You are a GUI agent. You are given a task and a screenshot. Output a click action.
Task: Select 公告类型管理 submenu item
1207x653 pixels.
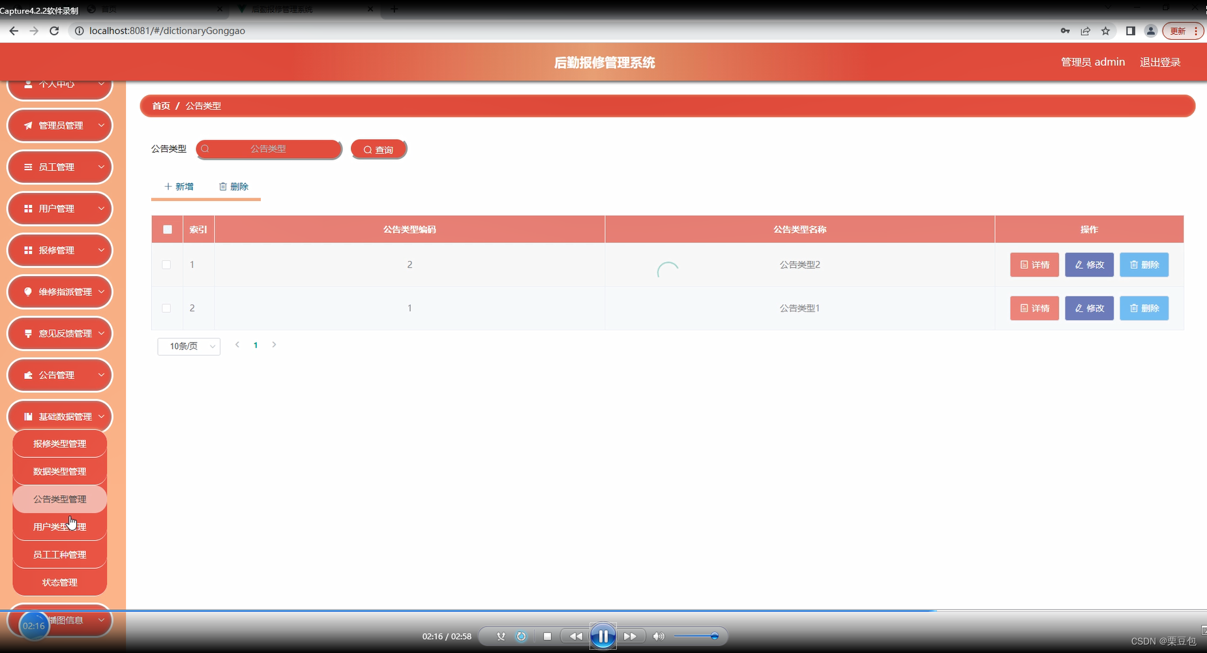pos(60,499)
